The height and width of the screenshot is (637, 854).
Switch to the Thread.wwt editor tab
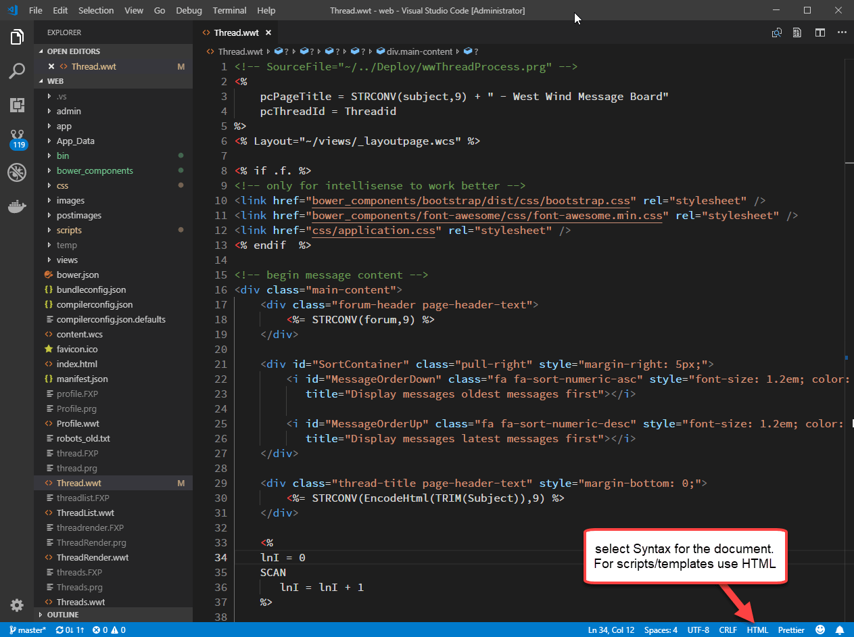pos(235,32)
